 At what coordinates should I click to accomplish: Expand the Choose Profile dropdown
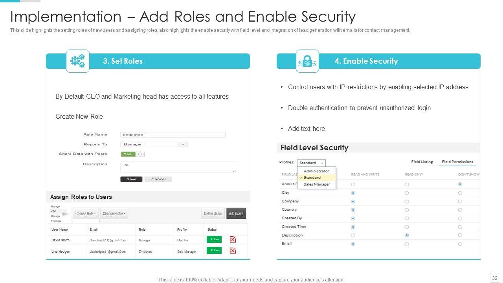point(114,213)
